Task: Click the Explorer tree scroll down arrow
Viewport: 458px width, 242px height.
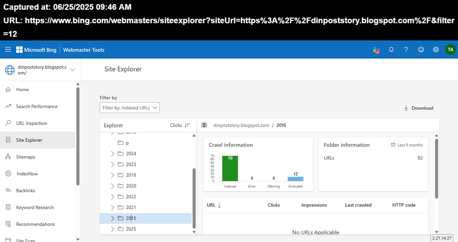Action: click(194, 232)
